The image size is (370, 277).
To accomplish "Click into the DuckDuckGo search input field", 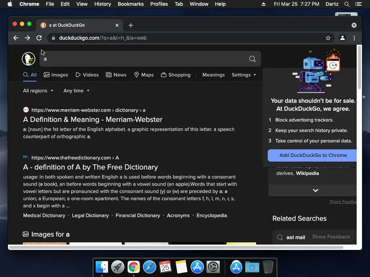I will (x=144, y=59).
